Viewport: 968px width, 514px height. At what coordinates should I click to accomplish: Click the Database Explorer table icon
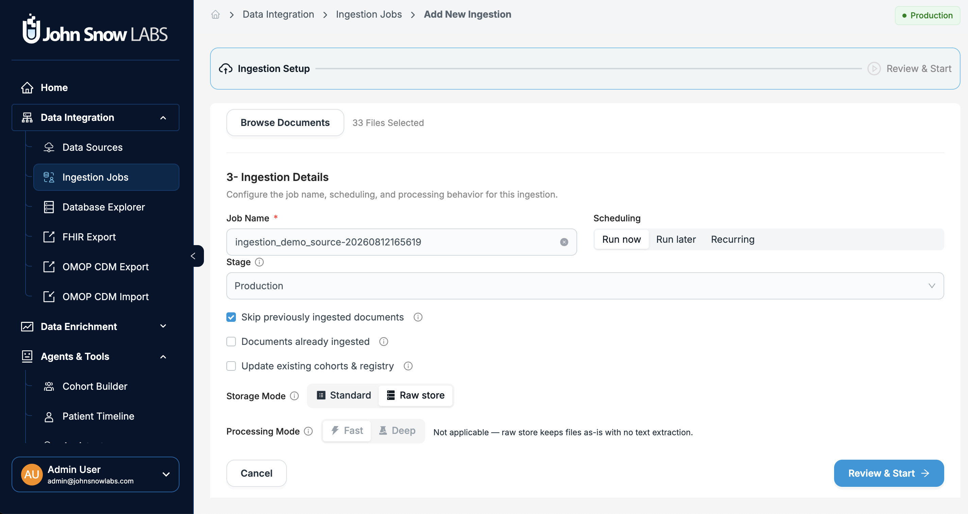(x=49, y=207)
